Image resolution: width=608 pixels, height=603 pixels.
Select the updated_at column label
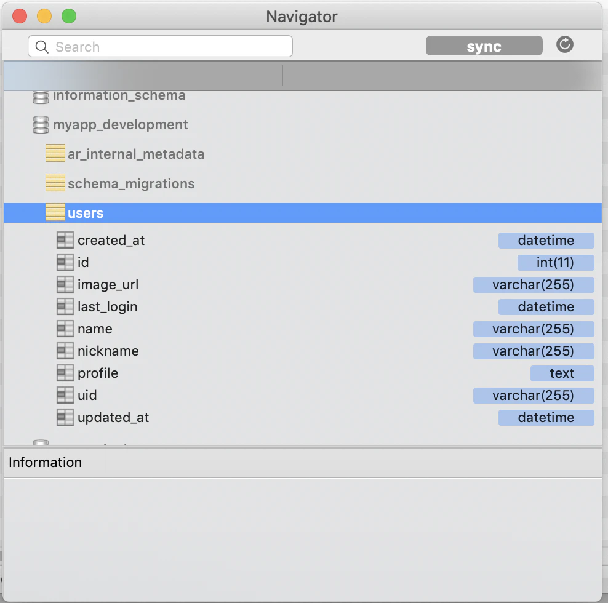pos(113,418)
